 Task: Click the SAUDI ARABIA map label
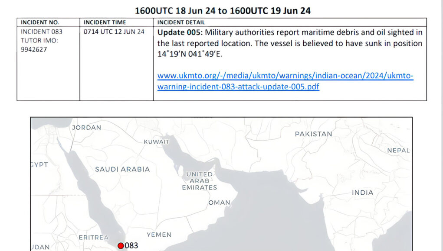point(122,169)
